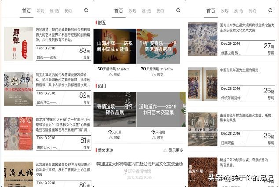Image resolution: width=279 pixels, height=187 pixels.
Task: Select 首页 tab in the middle screen
Action: click(118, 11)
